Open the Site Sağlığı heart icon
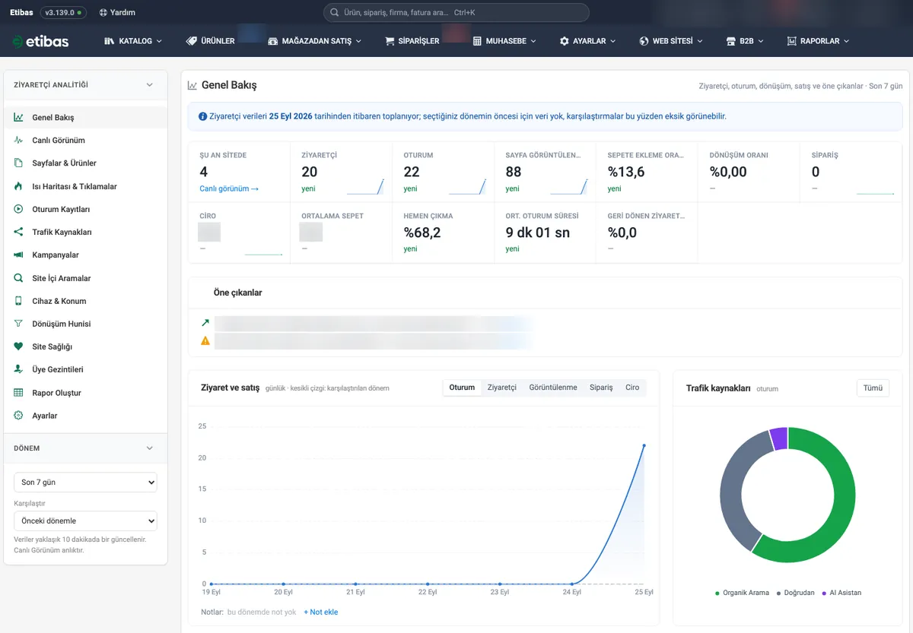The width and height of the screenshot is (913, 633). (18, 347)
